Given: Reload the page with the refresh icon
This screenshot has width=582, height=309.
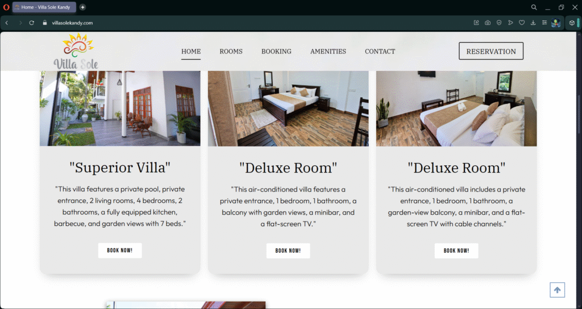Looking at the screenshot, I should click(32, 23).
